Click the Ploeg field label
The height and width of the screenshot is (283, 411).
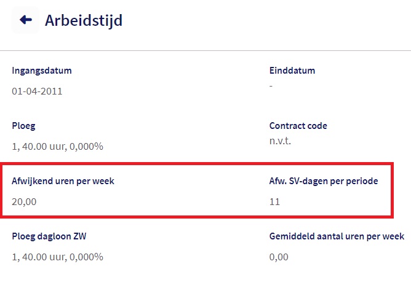[23, 126]
